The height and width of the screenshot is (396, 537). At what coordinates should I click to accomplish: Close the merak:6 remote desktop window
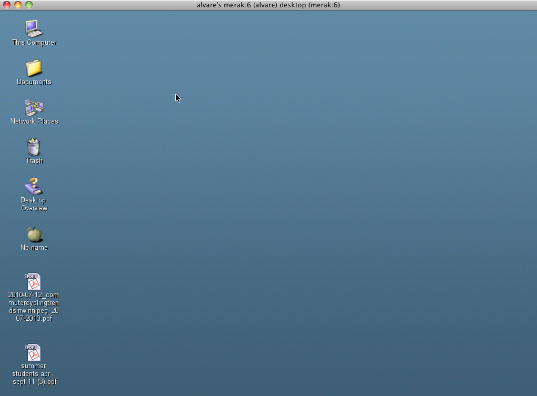pyautogui.click(x=7, y=5)
